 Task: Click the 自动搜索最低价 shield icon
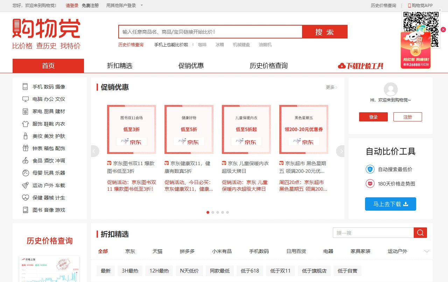click(x=370, y=169)
